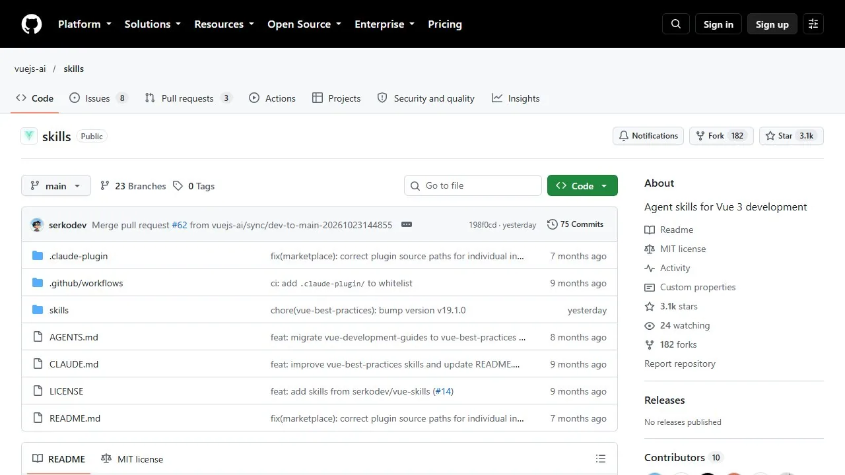The width and height of the screenshot is (845, 475).
Task: Click the Go to file field
Action: click(473, 185)
